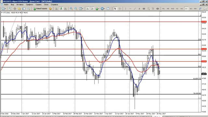The width and height of the screenshot is (208, 117).
Task: Switch chart to H4 timeframe
Action: (x=182, y=9)
